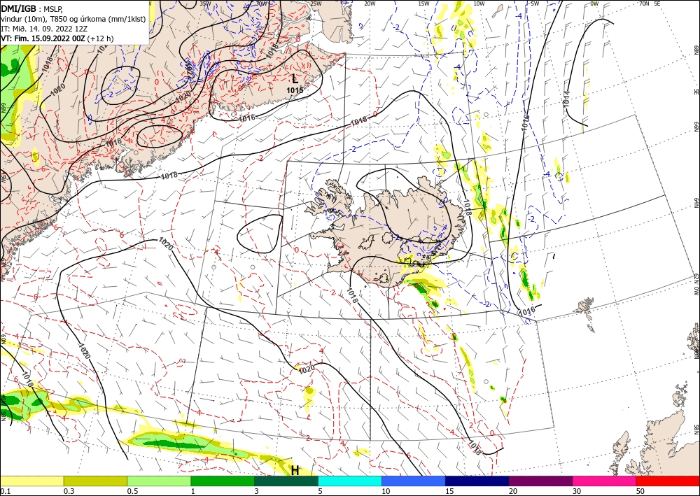Screen dimensions: 700x496
Task: Click the '5W' longitude label
Action: pos(535,3)
